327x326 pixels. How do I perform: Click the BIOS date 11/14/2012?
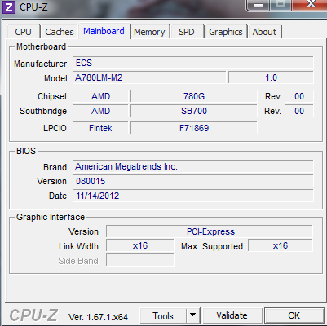point(193,196)
